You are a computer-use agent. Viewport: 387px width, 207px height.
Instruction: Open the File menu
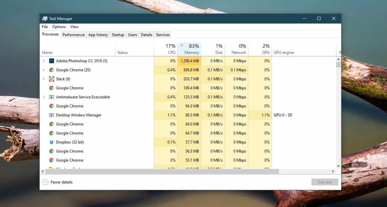point(45,27)
